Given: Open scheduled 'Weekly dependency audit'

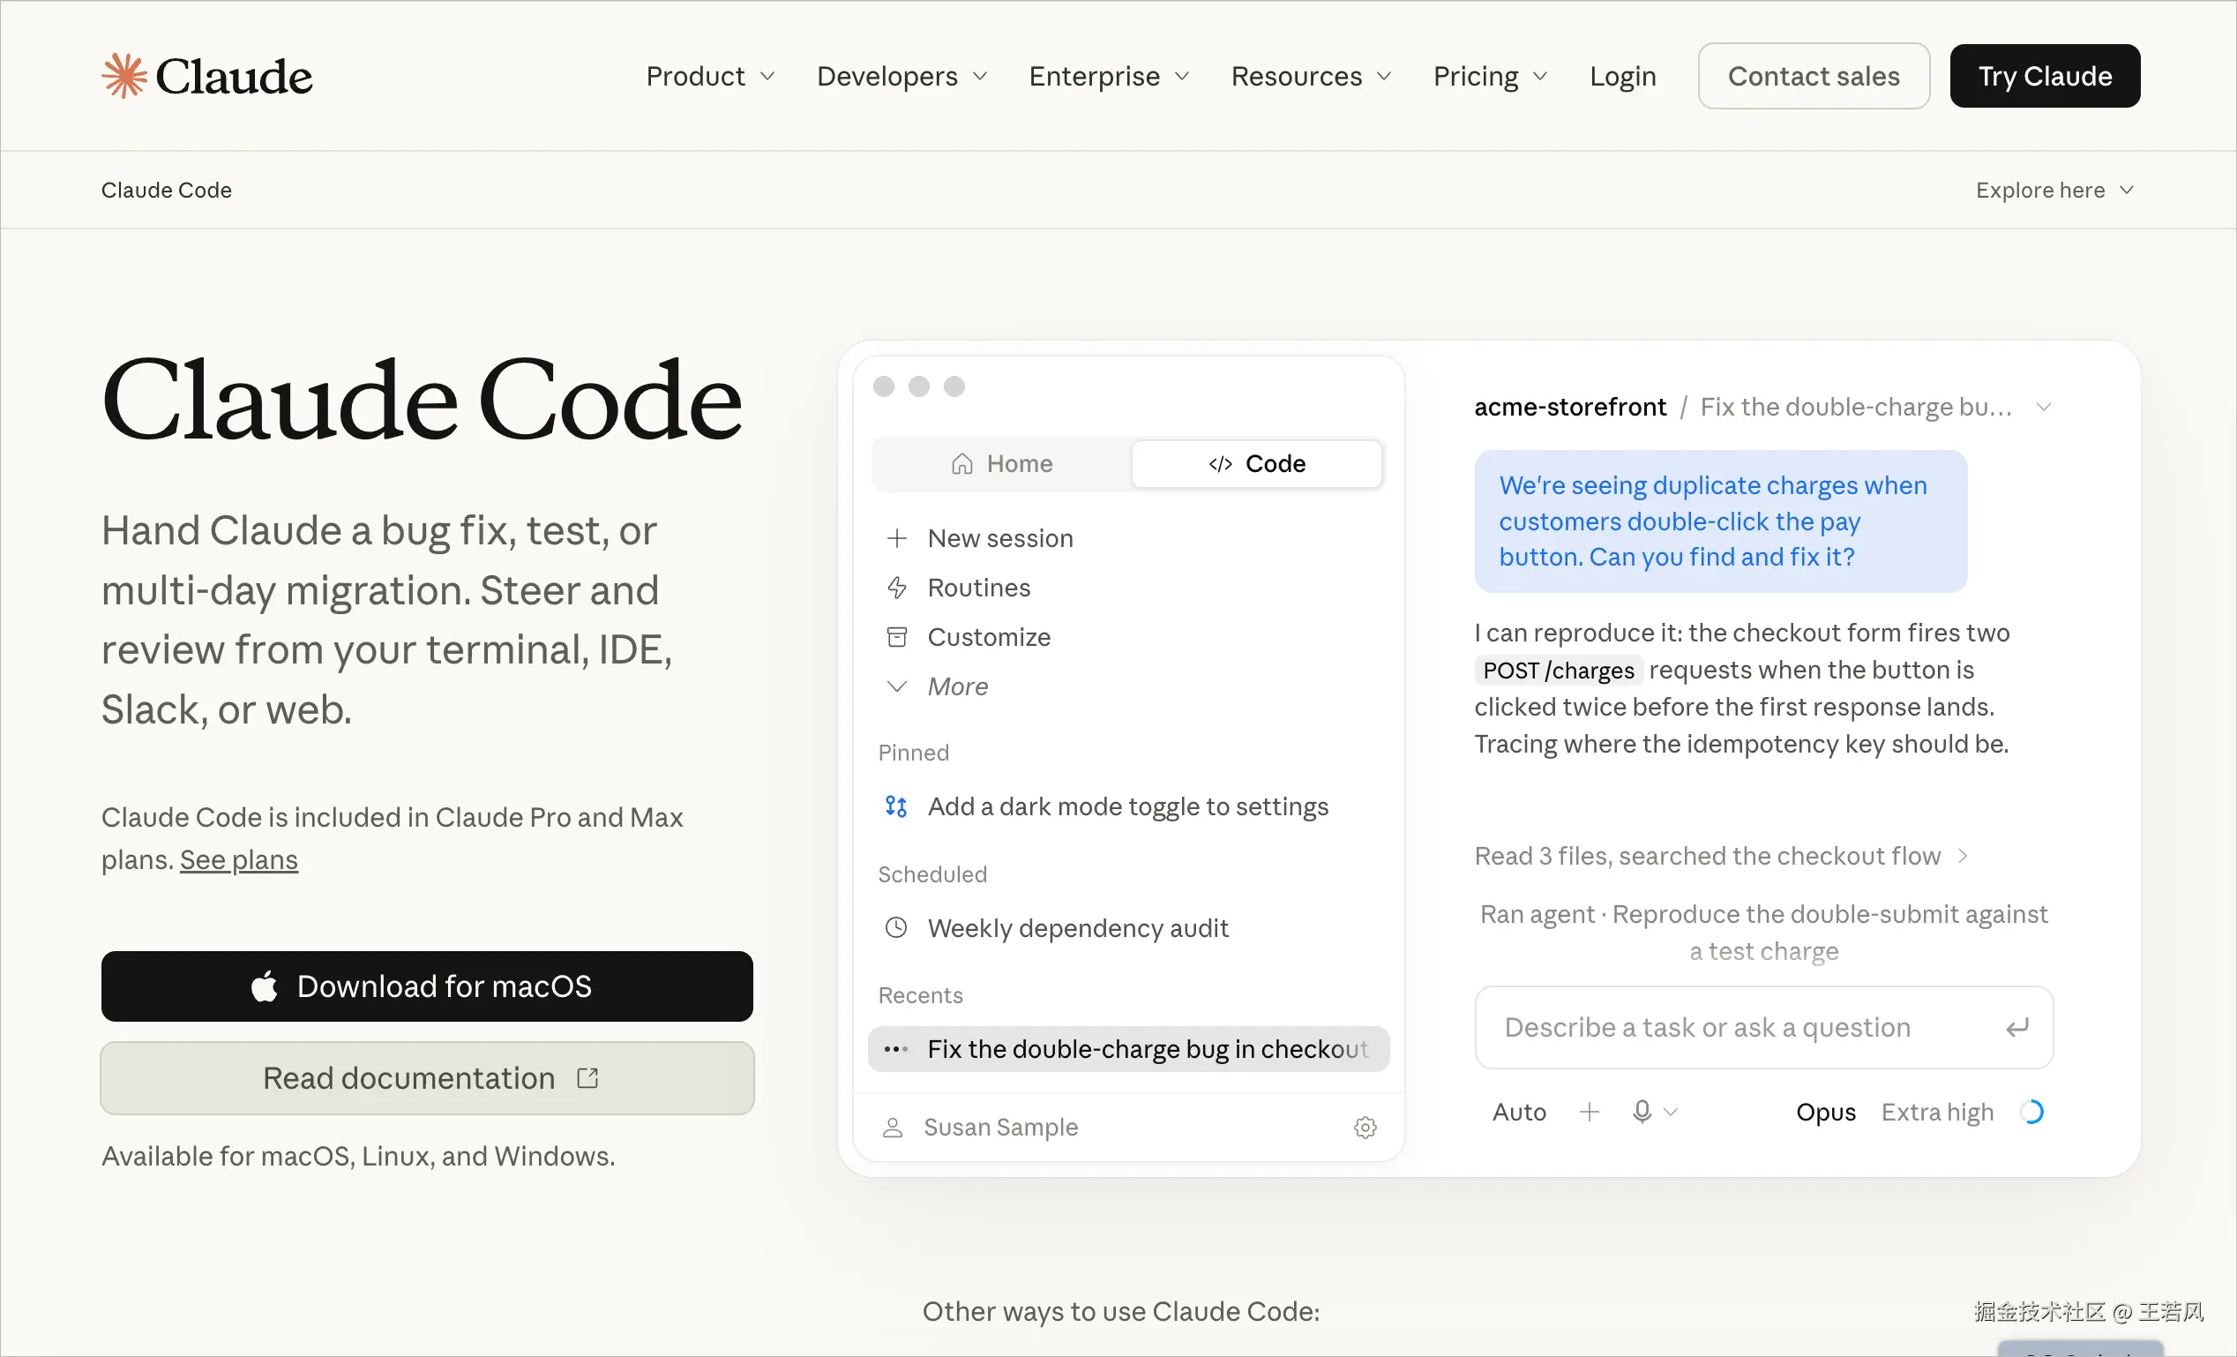Looking at the screenshot, I should 1078,927.
